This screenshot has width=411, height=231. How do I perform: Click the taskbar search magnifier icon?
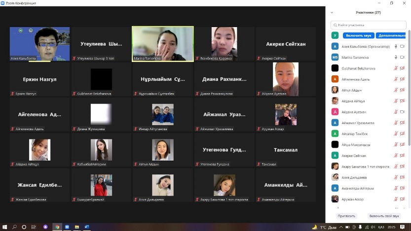point(14,227)
